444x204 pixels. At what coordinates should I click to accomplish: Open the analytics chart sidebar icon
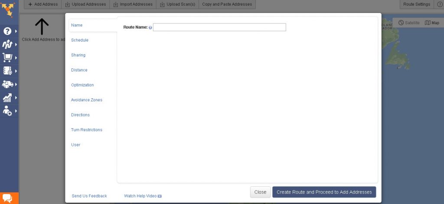coord(7,97)
